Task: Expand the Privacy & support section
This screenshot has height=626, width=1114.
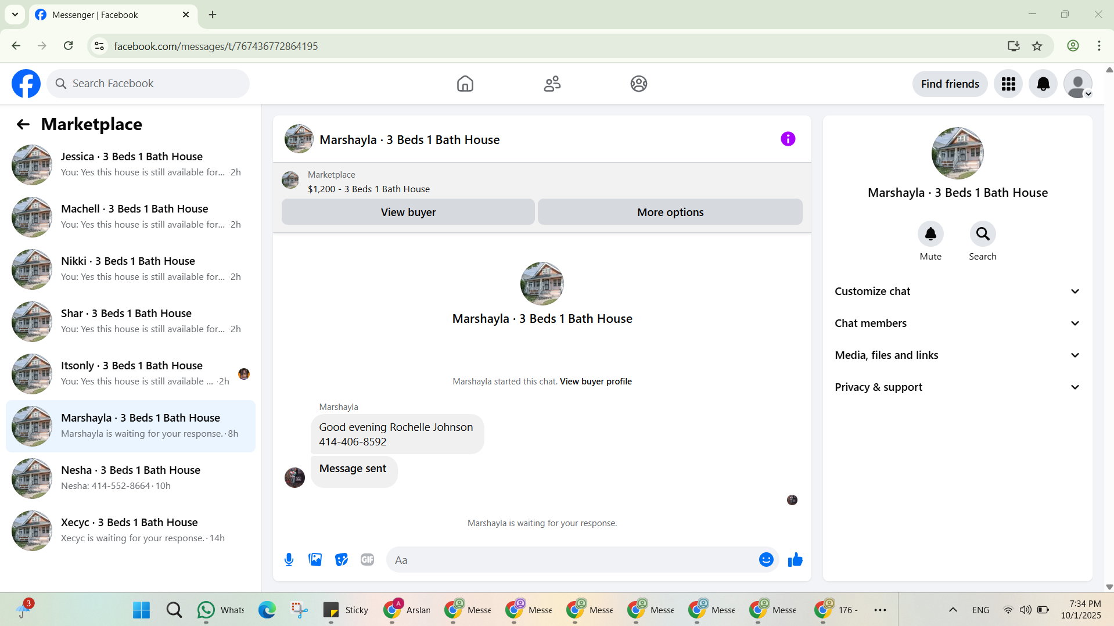Action: (958, 387)
